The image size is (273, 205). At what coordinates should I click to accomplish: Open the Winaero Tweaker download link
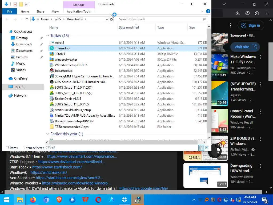pyautogui.click(x=77, y=183)
